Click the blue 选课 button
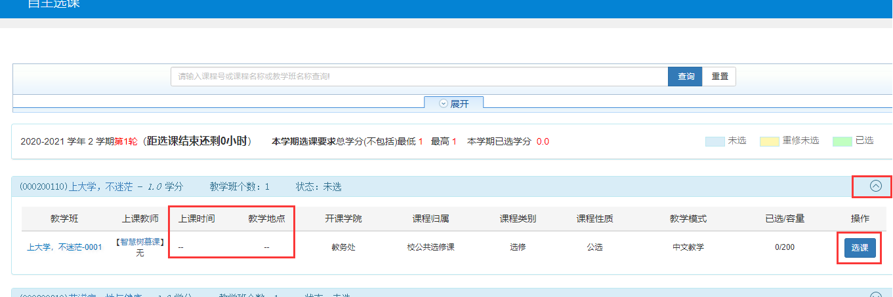 point(860,248)
